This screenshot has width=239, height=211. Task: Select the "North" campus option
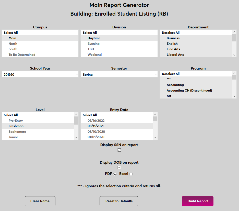point(13,43)
